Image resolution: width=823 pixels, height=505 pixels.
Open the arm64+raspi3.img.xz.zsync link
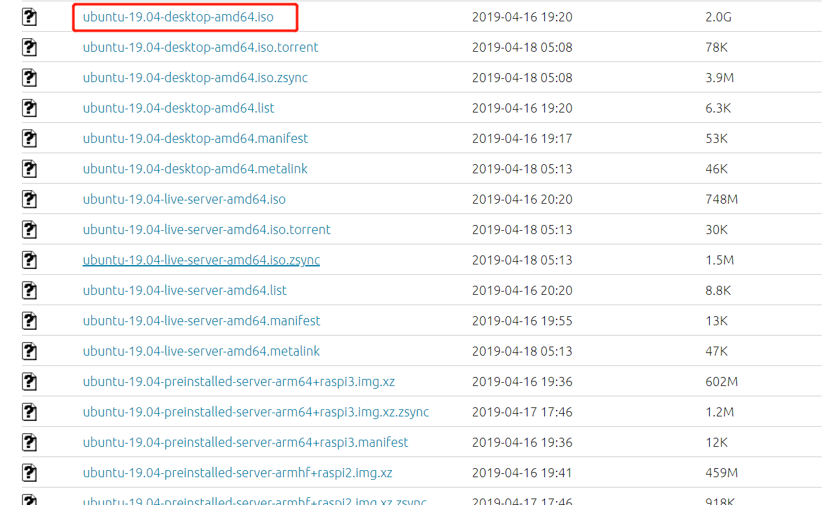coord(256,412)
